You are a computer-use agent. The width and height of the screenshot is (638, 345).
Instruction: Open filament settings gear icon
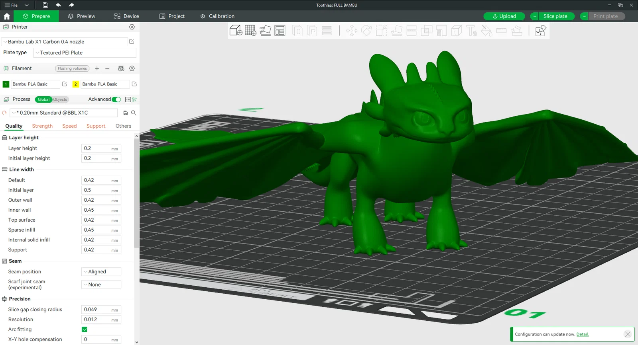point(132,68)
